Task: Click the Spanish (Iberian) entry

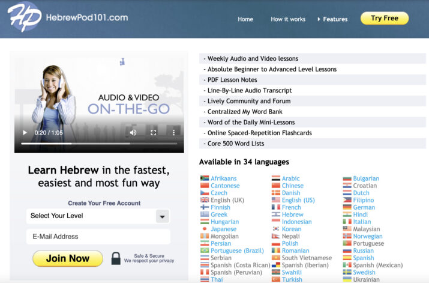Action: [x=305, y=265]
